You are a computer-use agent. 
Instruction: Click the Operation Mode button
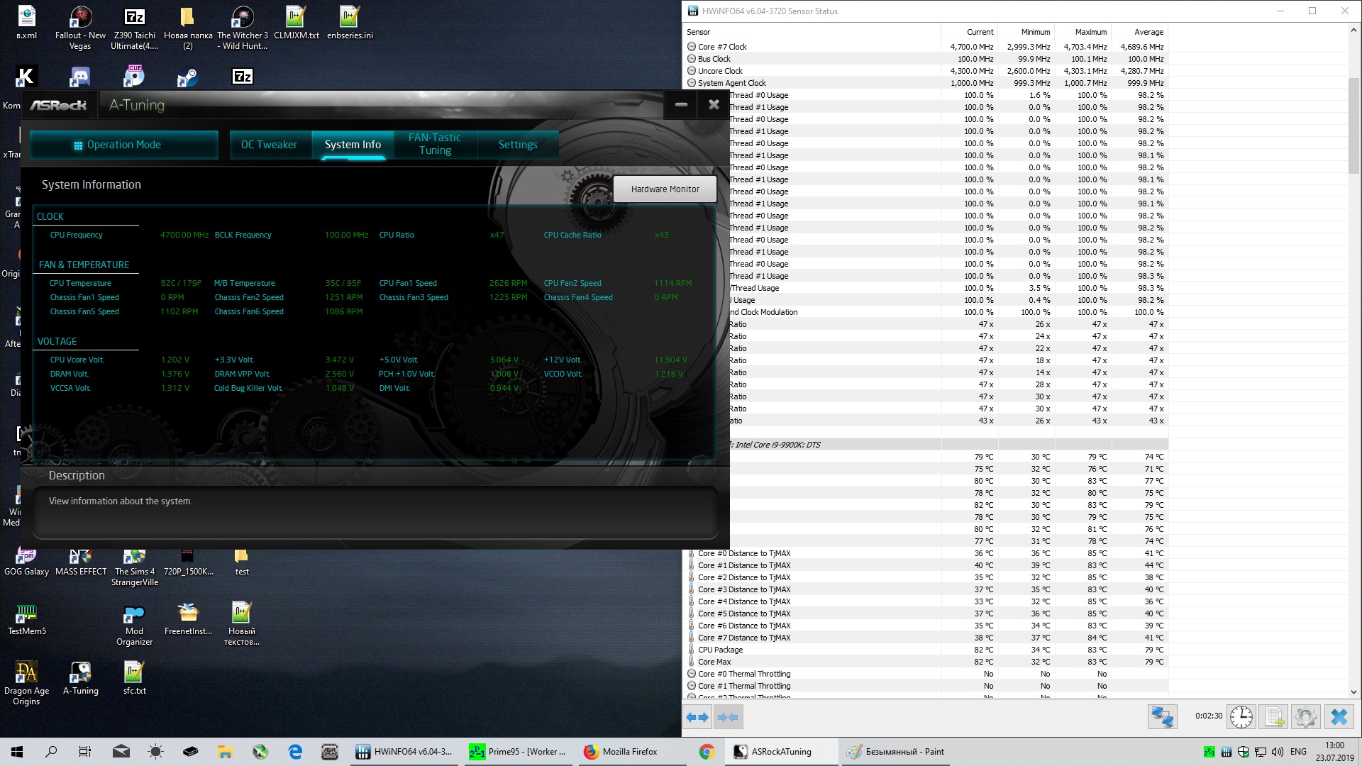[123, 145]
